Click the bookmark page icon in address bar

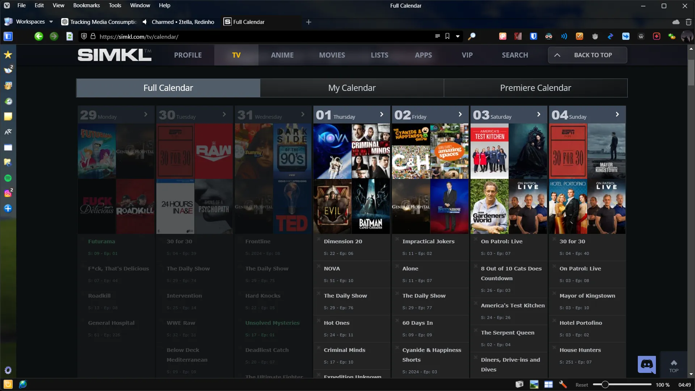[x=447, y=37]
